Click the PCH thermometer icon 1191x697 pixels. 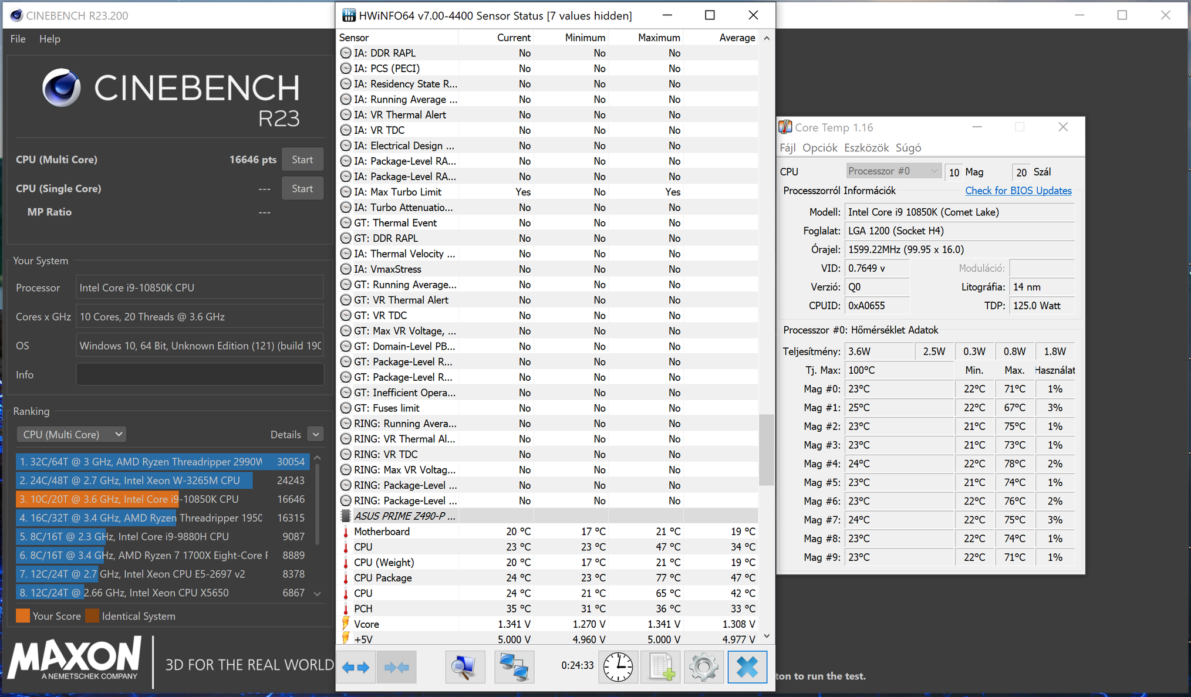tap(346, 608)
